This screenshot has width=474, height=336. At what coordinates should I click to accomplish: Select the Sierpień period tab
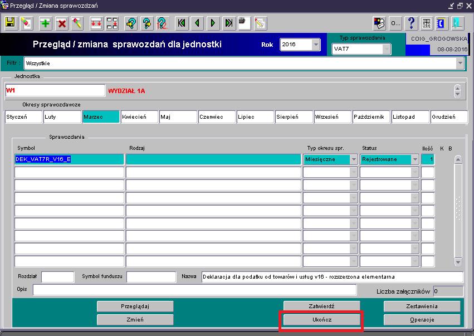tap(294, 117)
